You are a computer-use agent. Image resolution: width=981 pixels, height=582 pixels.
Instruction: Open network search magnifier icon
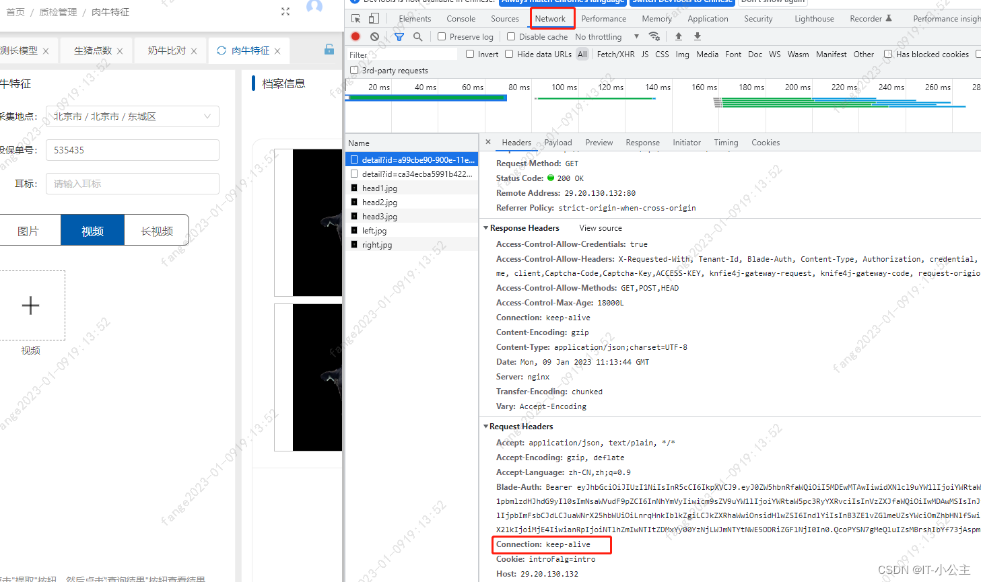tap(418, 36)
